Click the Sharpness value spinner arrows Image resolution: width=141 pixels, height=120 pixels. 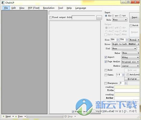click(x=126, y=83)
